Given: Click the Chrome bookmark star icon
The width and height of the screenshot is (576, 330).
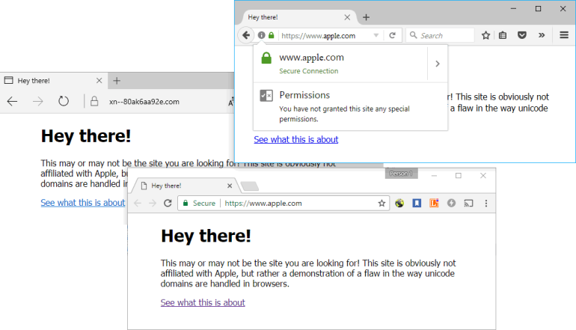Looking at the screenshot, I should click(x=382, y=203).
